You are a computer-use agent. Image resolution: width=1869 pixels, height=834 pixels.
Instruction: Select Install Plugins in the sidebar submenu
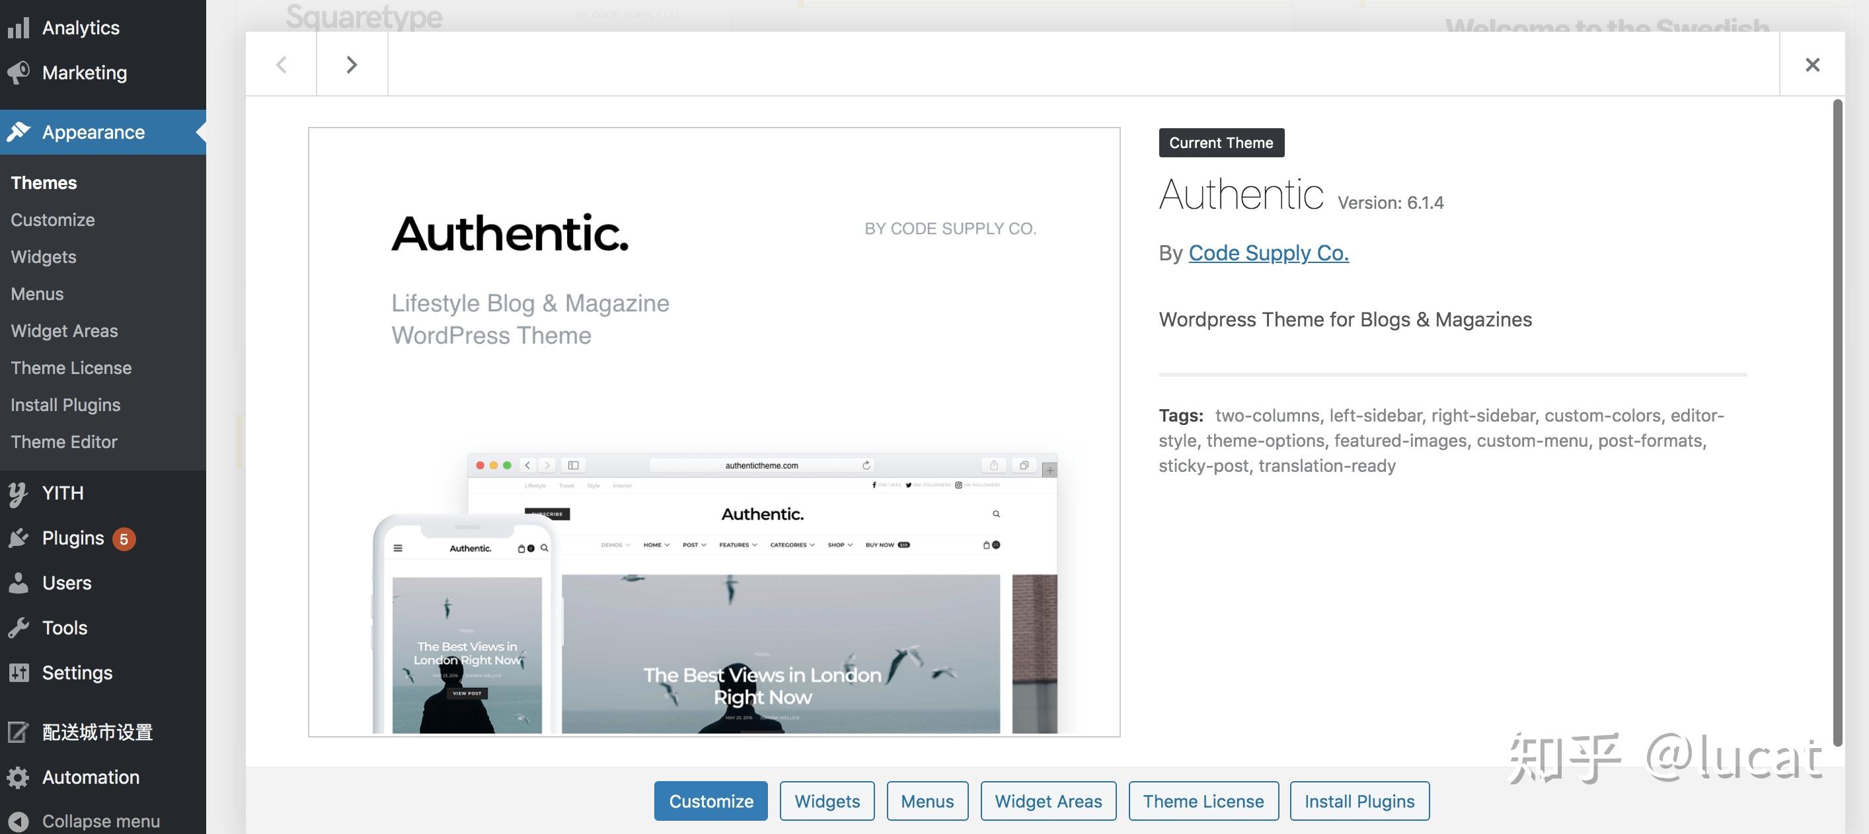click(x=66, y=404)
